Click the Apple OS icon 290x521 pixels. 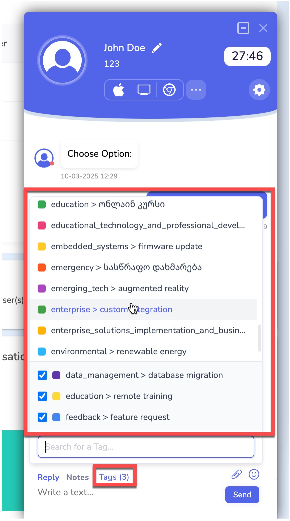click(x=119, y=90)
